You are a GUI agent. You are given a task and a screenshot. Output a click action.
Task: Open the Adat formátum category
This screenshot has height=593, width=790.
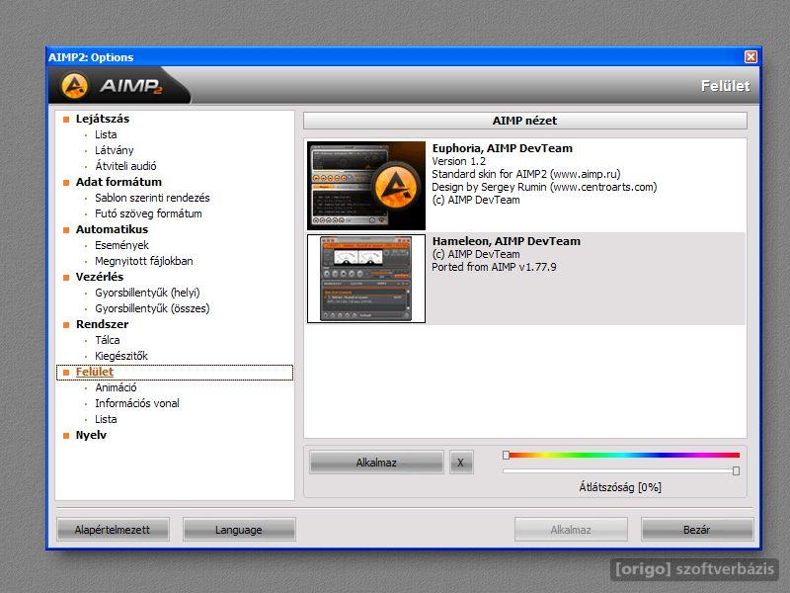coord(118,182)
